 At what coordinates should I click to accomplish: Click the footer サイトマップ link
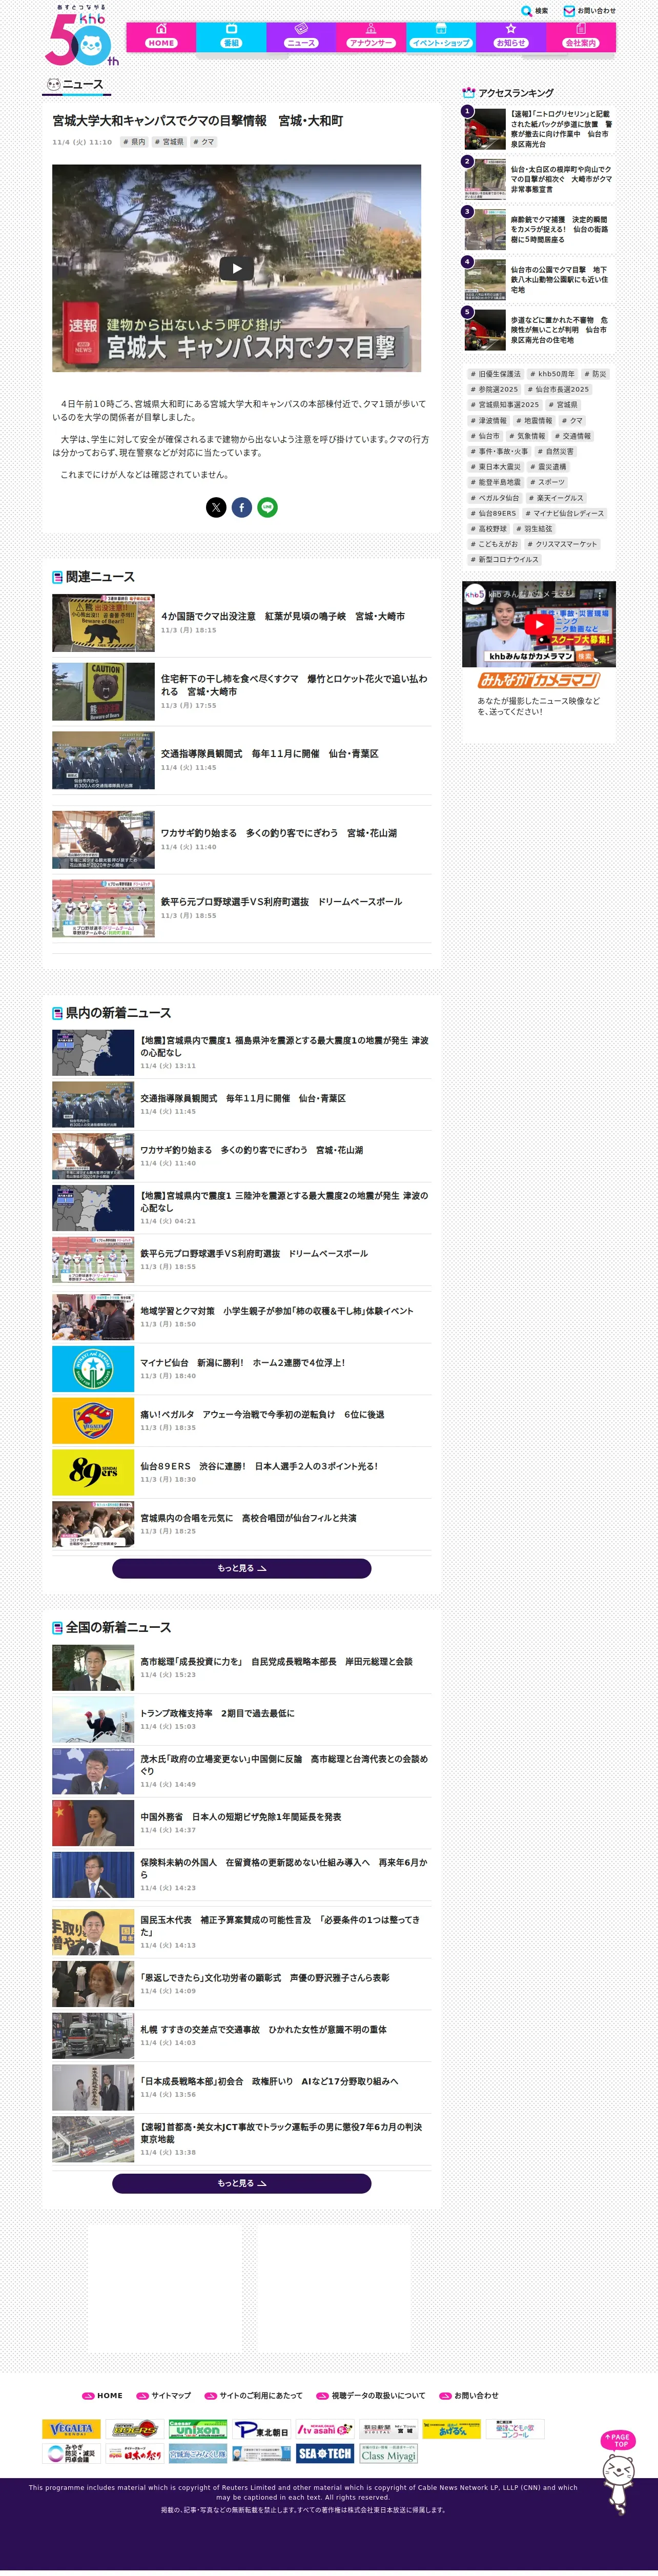[x=164, y=2395]
